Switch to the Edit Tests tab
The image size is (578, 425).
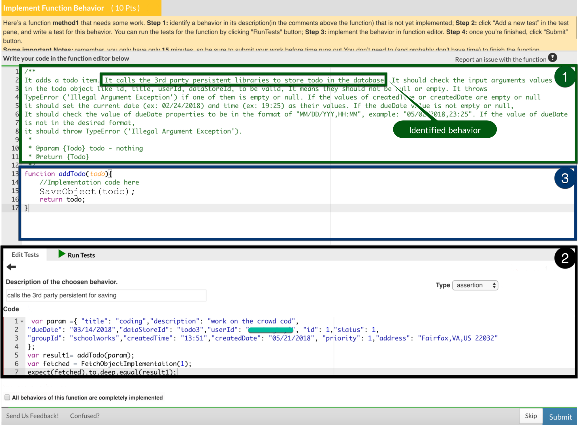pos(25,255)
